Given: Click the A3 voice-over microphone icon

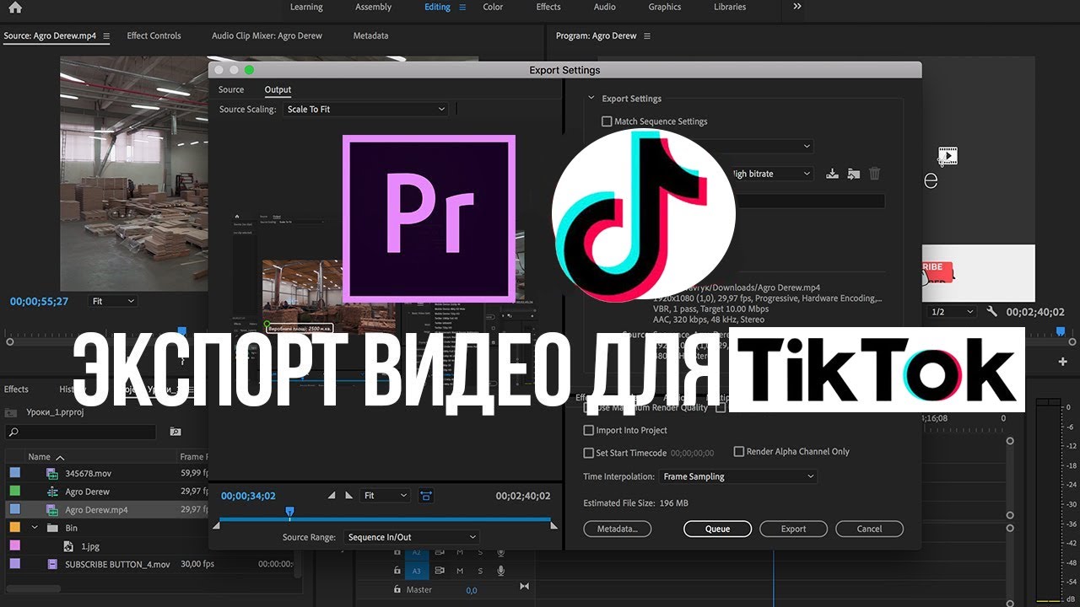Looking at the screenshot, I should click(501, 571).
